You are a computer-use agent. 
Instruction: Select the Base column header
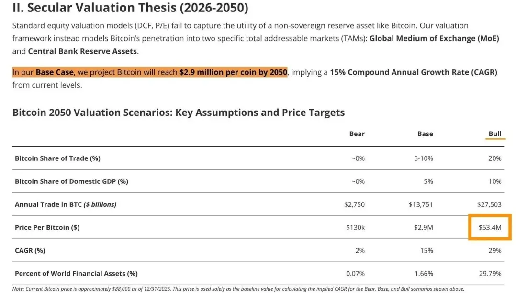[425, 134]
